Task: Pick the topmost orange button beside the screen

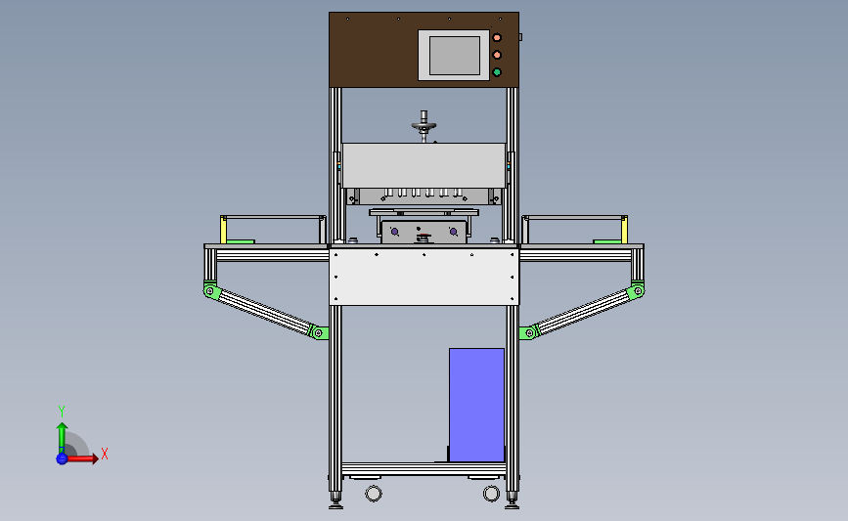Action: (497, 38)
